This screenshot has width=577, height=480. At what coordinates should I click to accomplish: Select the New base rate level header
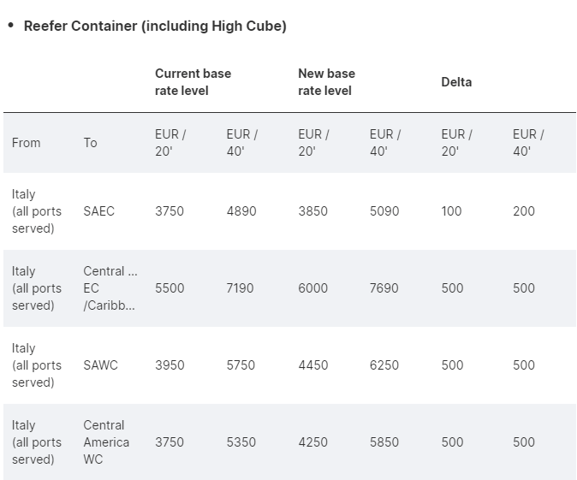pos(326,82)
